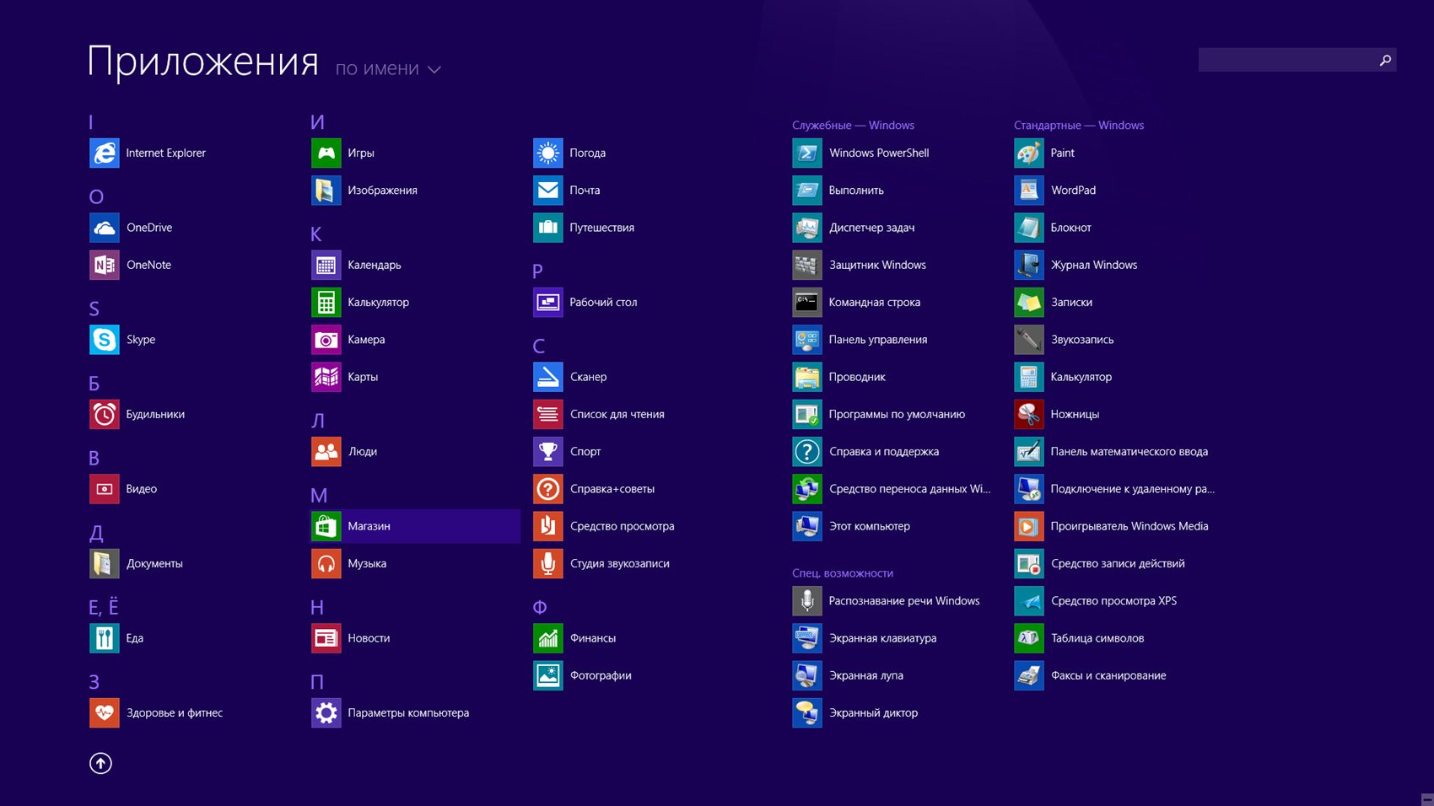Screen dimensions: 1434x806
Task: Open the Видео app icon
Action: [x=105, y=489]
